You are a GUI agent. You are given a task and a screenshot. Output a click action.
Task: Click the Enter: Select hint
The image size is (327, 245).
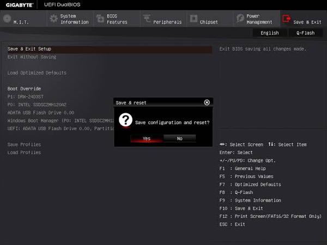click(236, 152)
